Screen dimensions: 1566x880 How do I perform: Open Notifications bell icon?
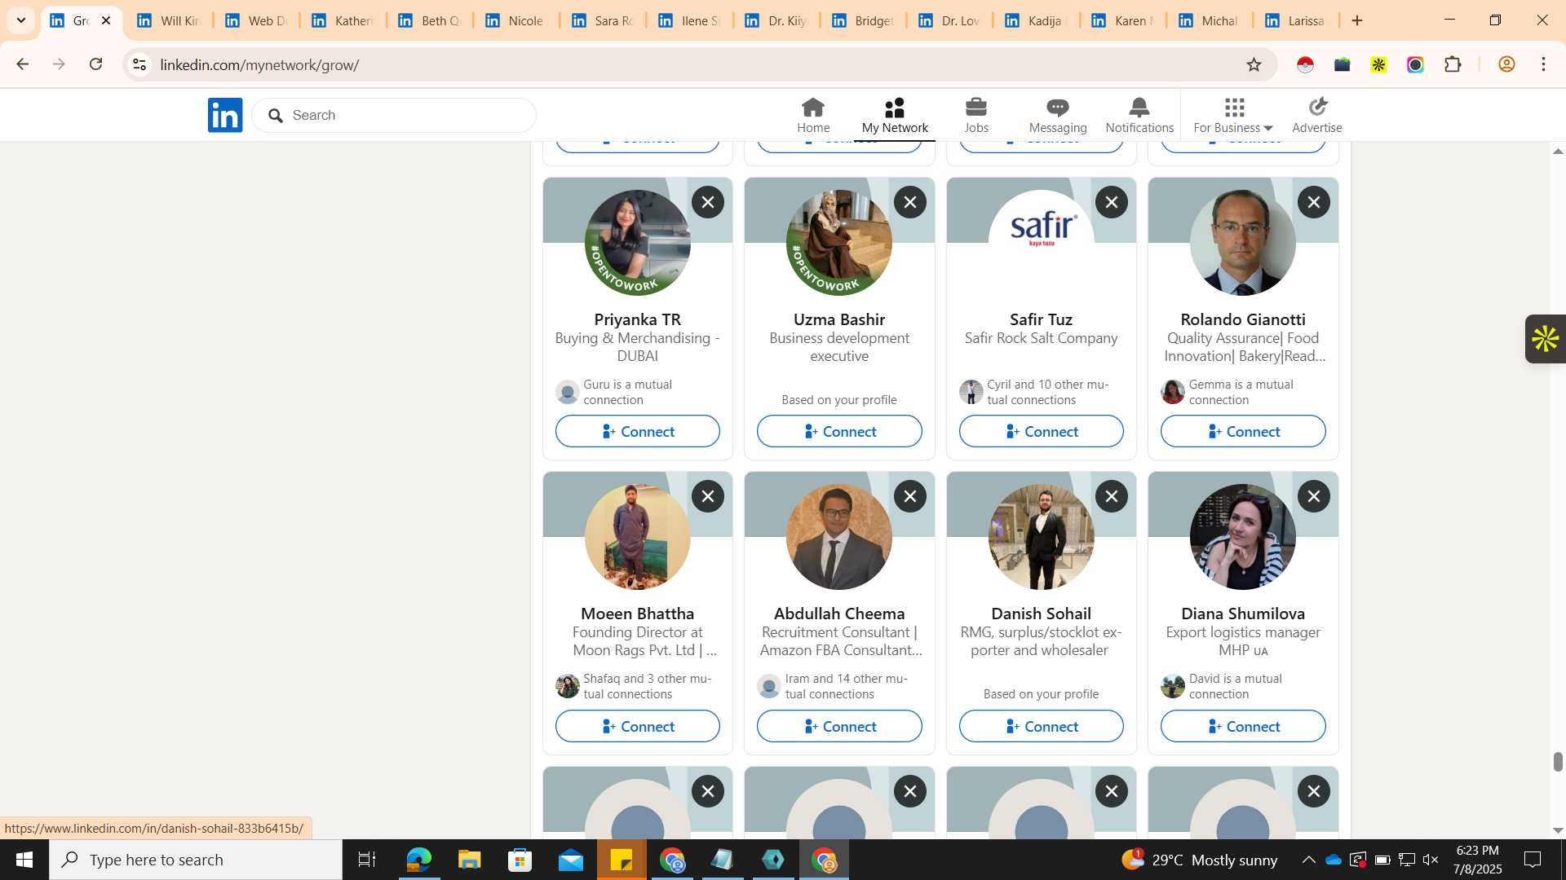[x=1139, y=115]
